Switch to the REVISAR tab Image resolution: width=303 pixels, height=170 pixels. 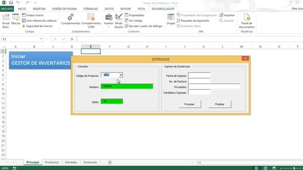click(125, 9)
